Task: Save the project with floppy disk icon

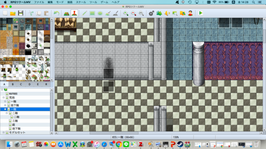Action: (20, 13)
